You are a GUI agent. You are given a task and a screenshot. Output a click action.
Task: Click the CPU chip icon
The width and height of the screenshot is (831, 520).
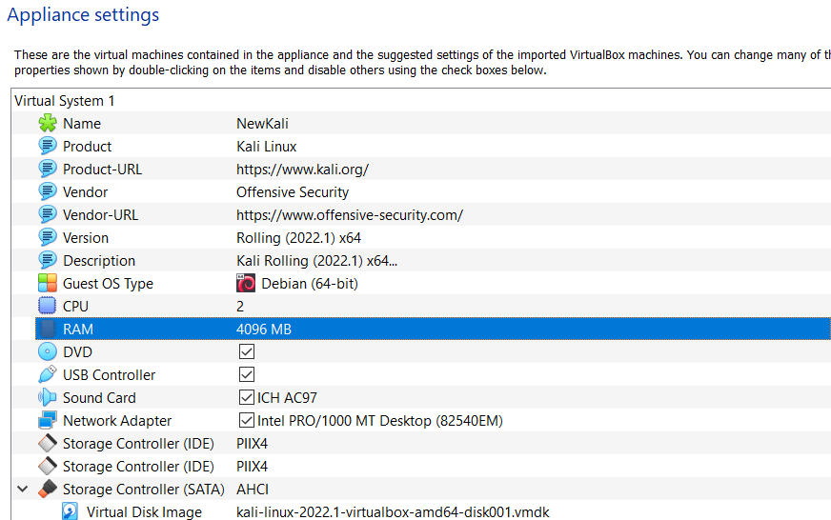click(x=48, y=307)
